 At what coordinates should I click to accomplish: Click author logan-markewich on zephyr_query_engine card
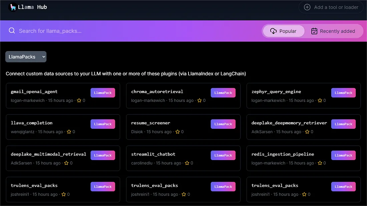[x=268, y=101]
